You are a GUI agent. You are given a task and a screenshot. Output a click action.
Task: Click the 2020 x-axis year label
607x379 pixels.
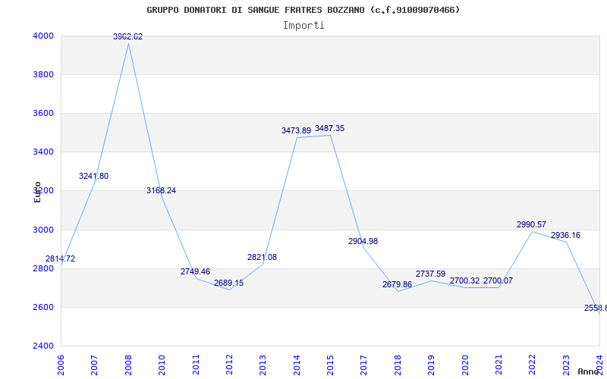(465, 365)
